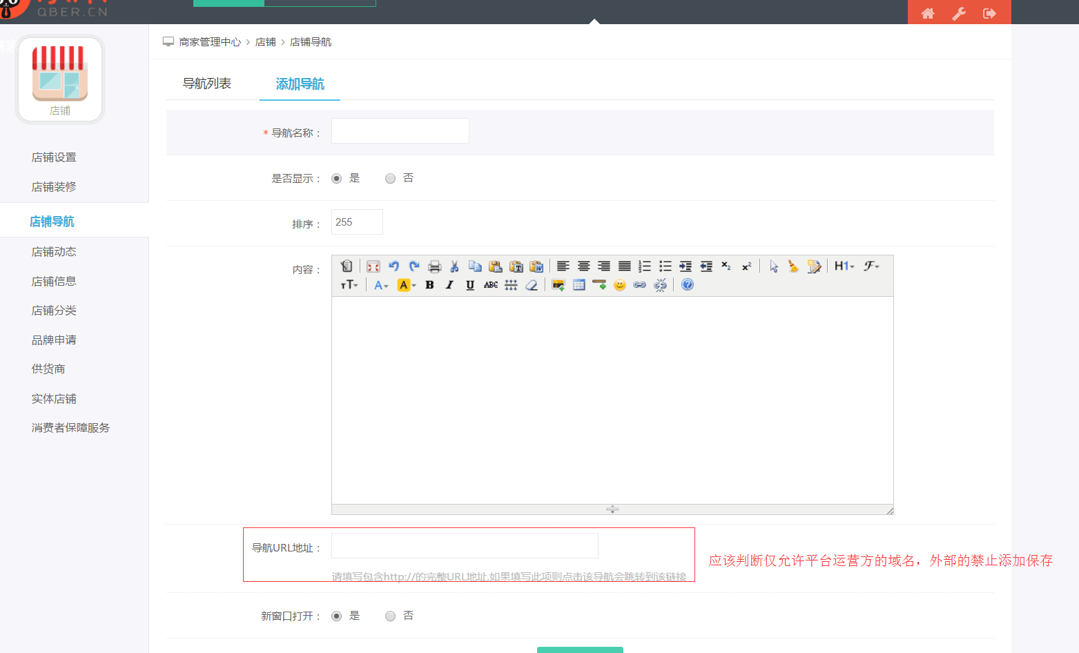Open the text highlight color picker

407,285
